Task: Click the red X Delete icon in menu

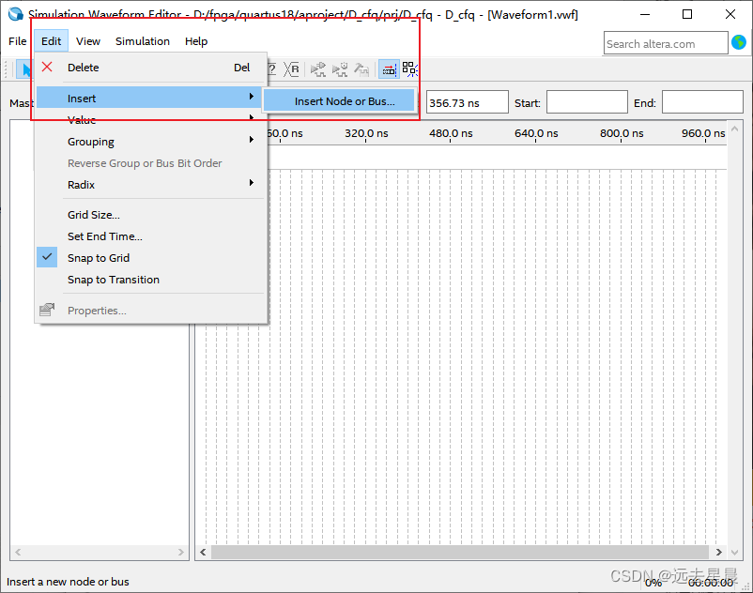Action: (x=47, y=67)
